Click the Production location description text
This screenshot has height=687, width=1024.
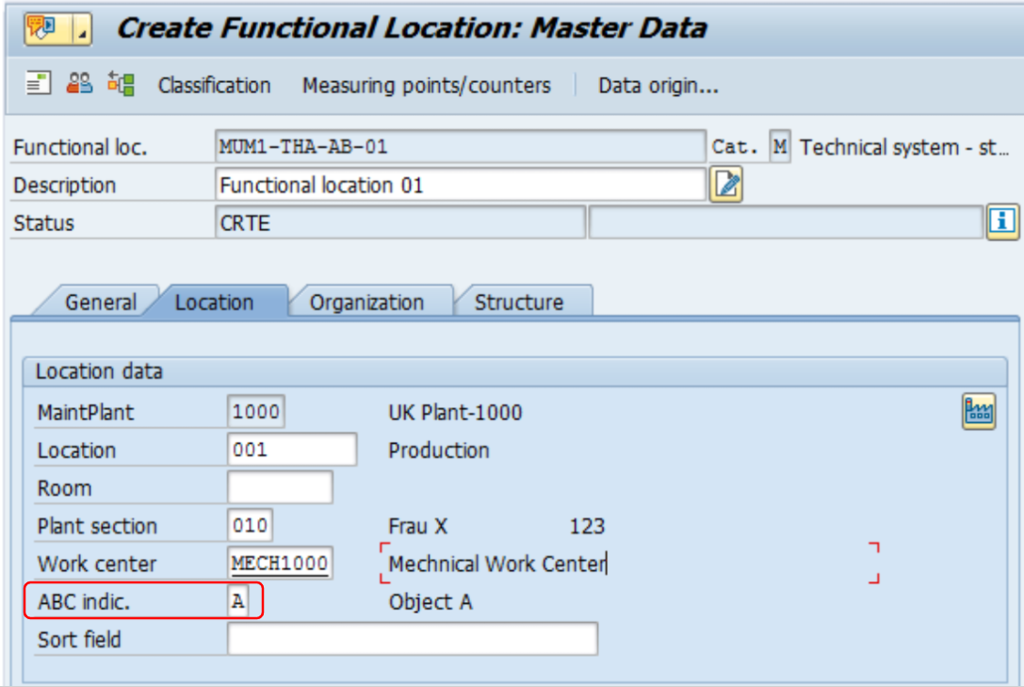(439, 450)
